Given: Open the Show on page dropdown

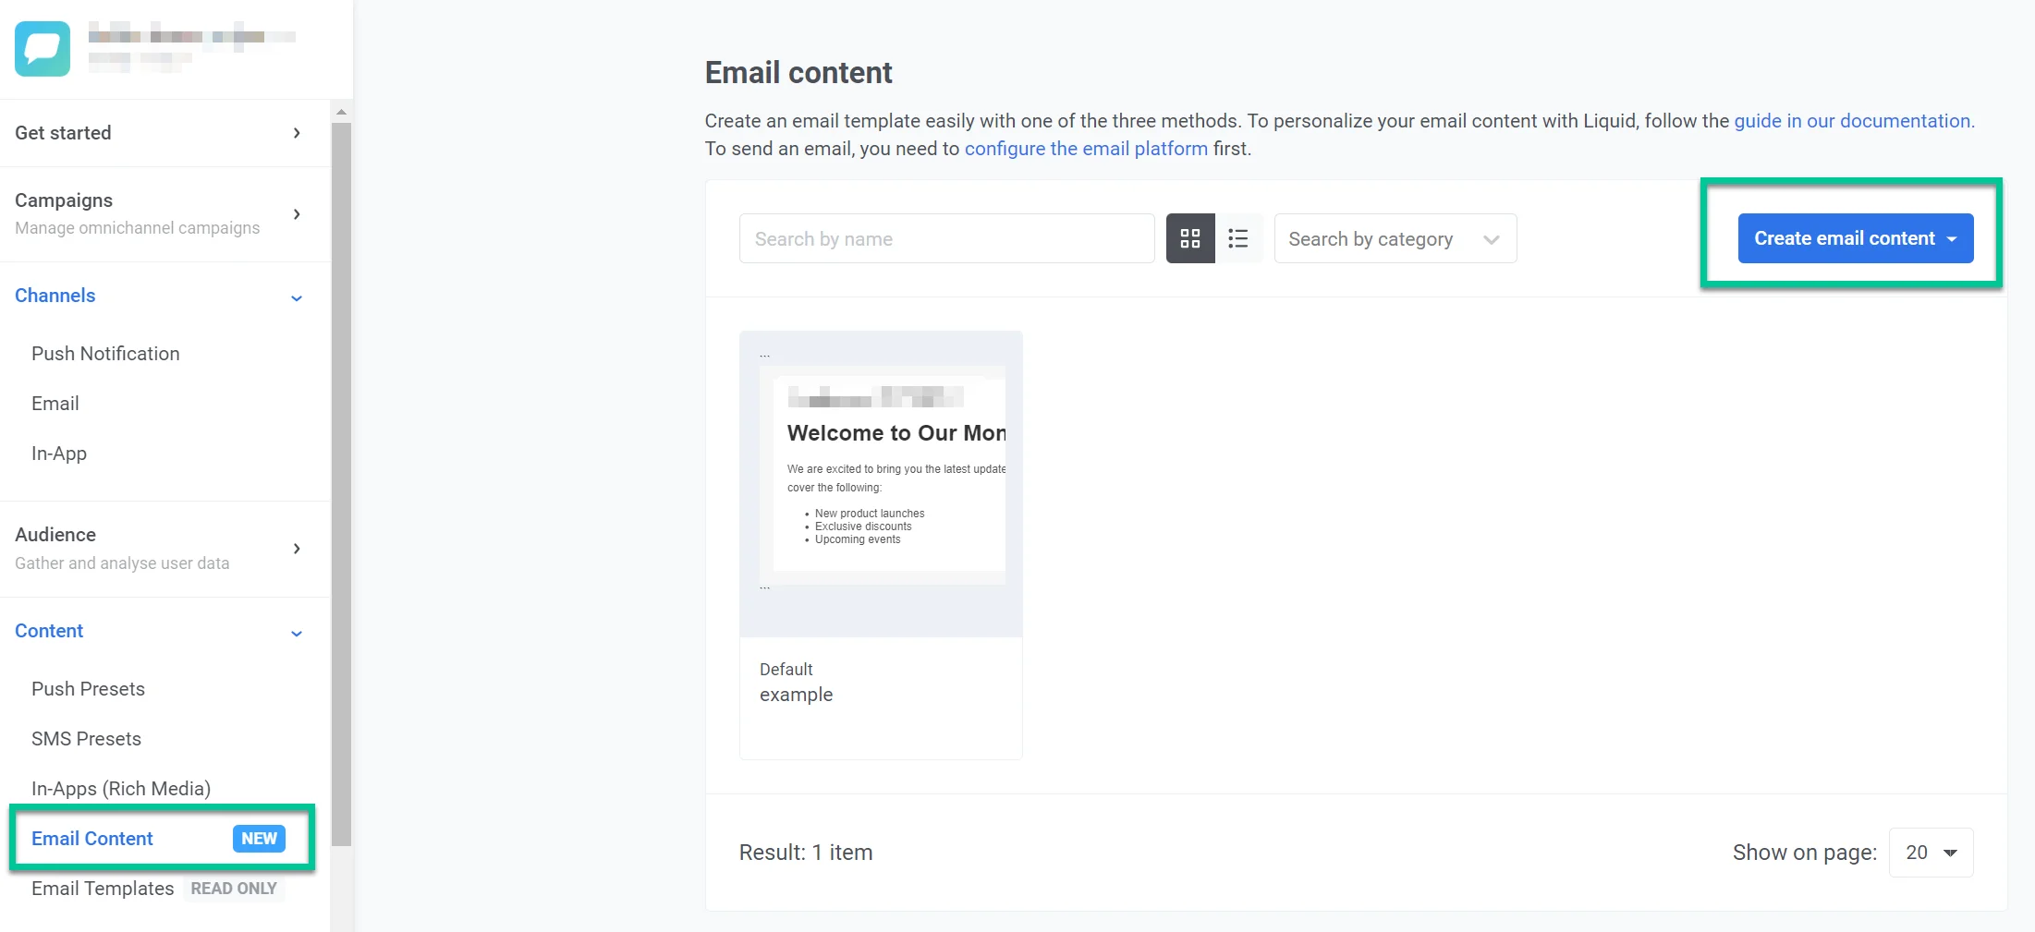Looking at the screenshot, I should pos(1930,853).
